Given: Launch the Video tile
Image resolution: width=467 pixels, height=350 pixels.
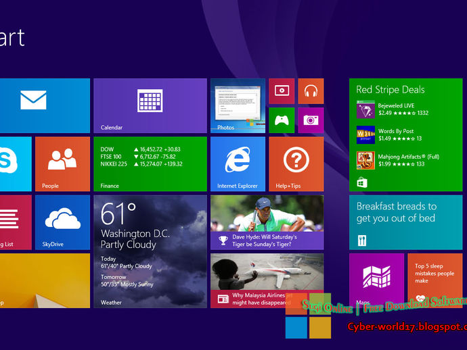Looking at the screenshot, I should [282, 91].
